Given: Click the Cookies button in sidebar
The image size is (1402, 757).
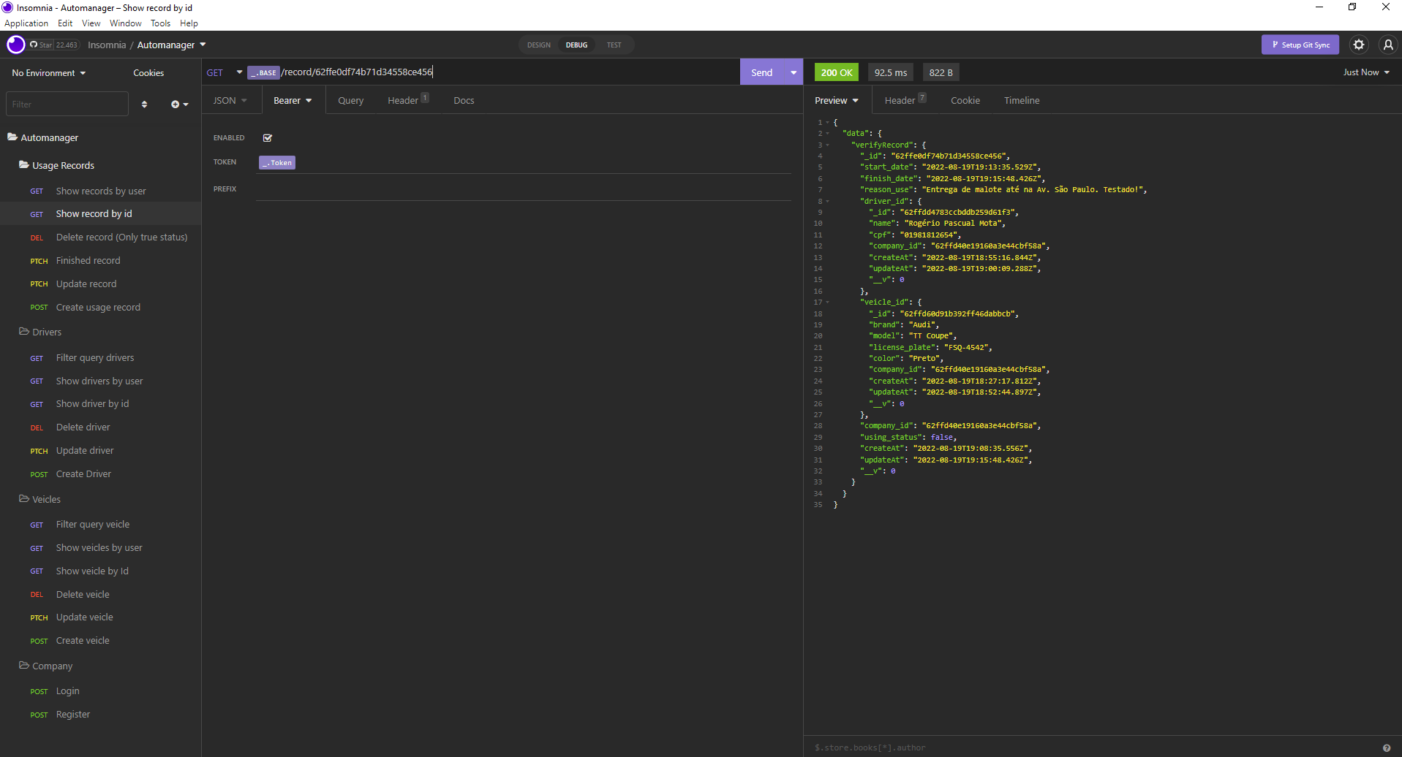Looking at the screenshot, I should [x=148, y=72].
